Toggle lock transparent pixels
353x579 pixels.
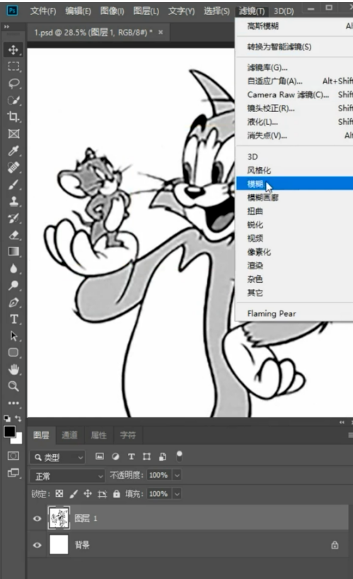[59, 494]
